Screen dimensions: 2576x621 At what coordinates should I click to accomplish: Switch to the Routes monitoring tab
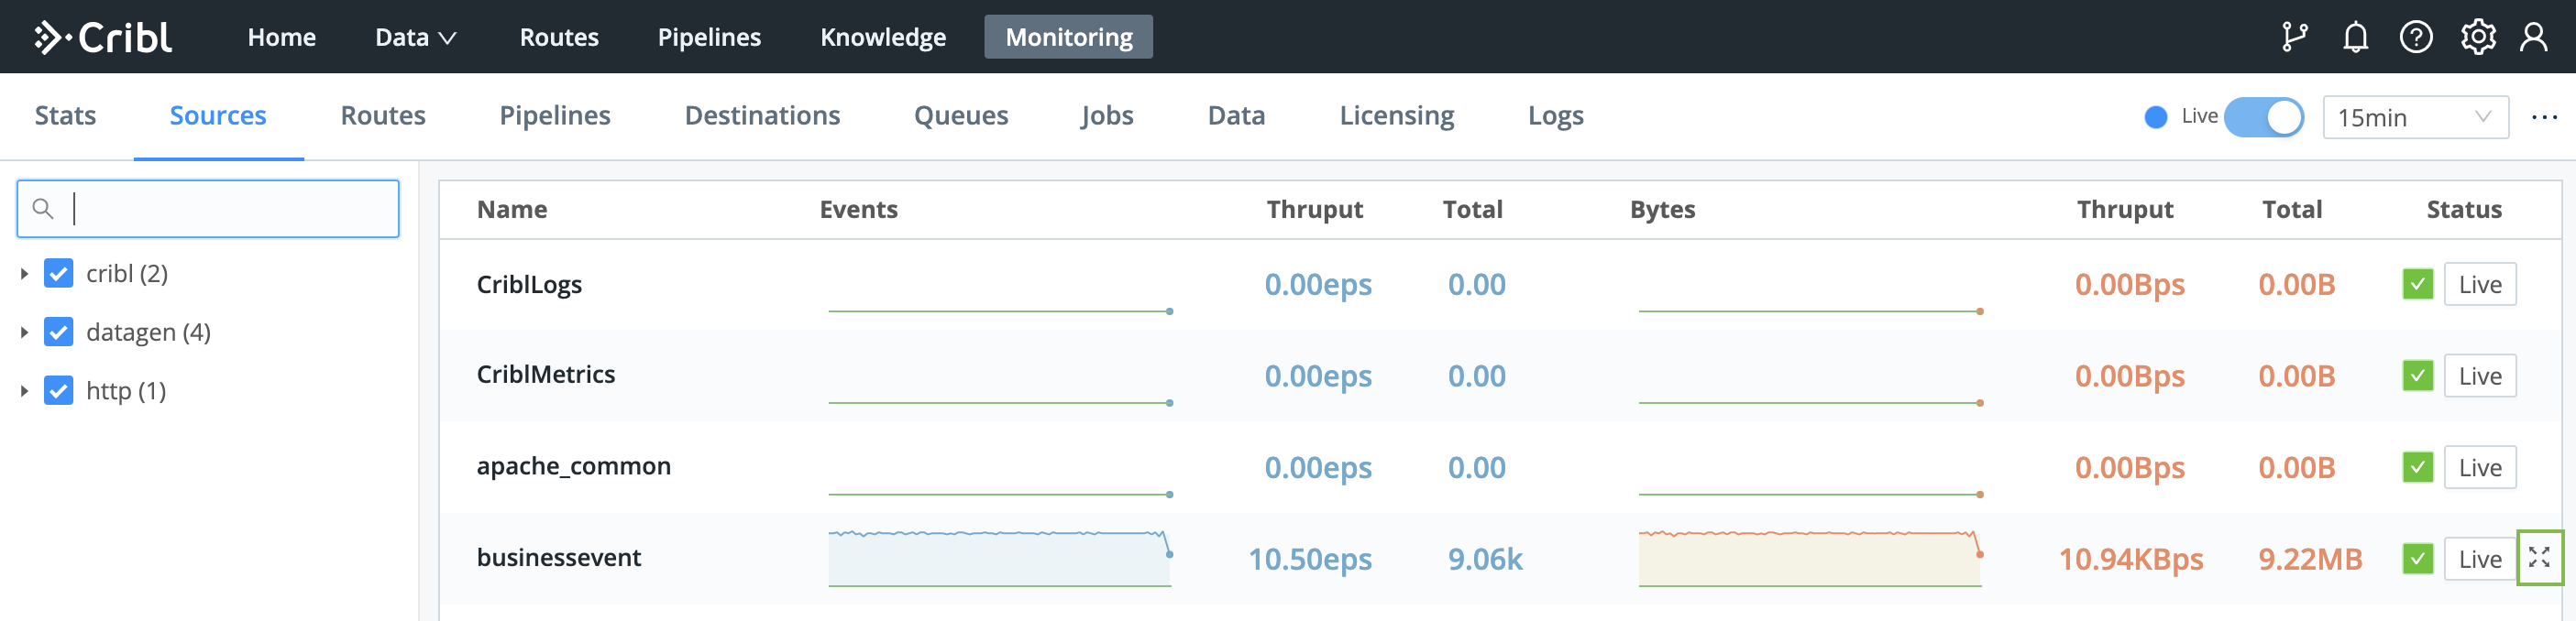[x=383, y=115]
